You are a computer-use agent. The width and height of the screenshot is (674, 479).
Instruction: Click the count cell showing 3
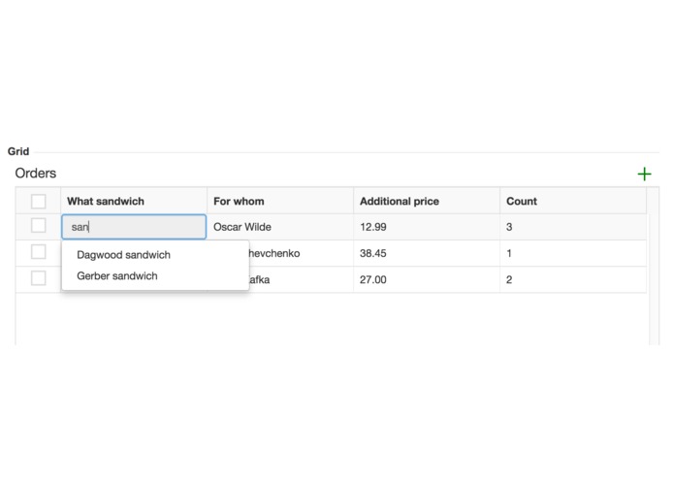click(x=573, y=227)
